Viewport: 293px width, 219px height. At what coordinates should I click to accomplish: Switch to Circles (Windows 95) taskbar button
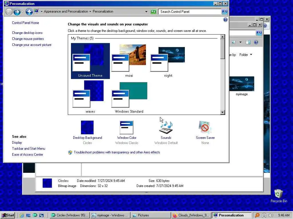[70, 215]
